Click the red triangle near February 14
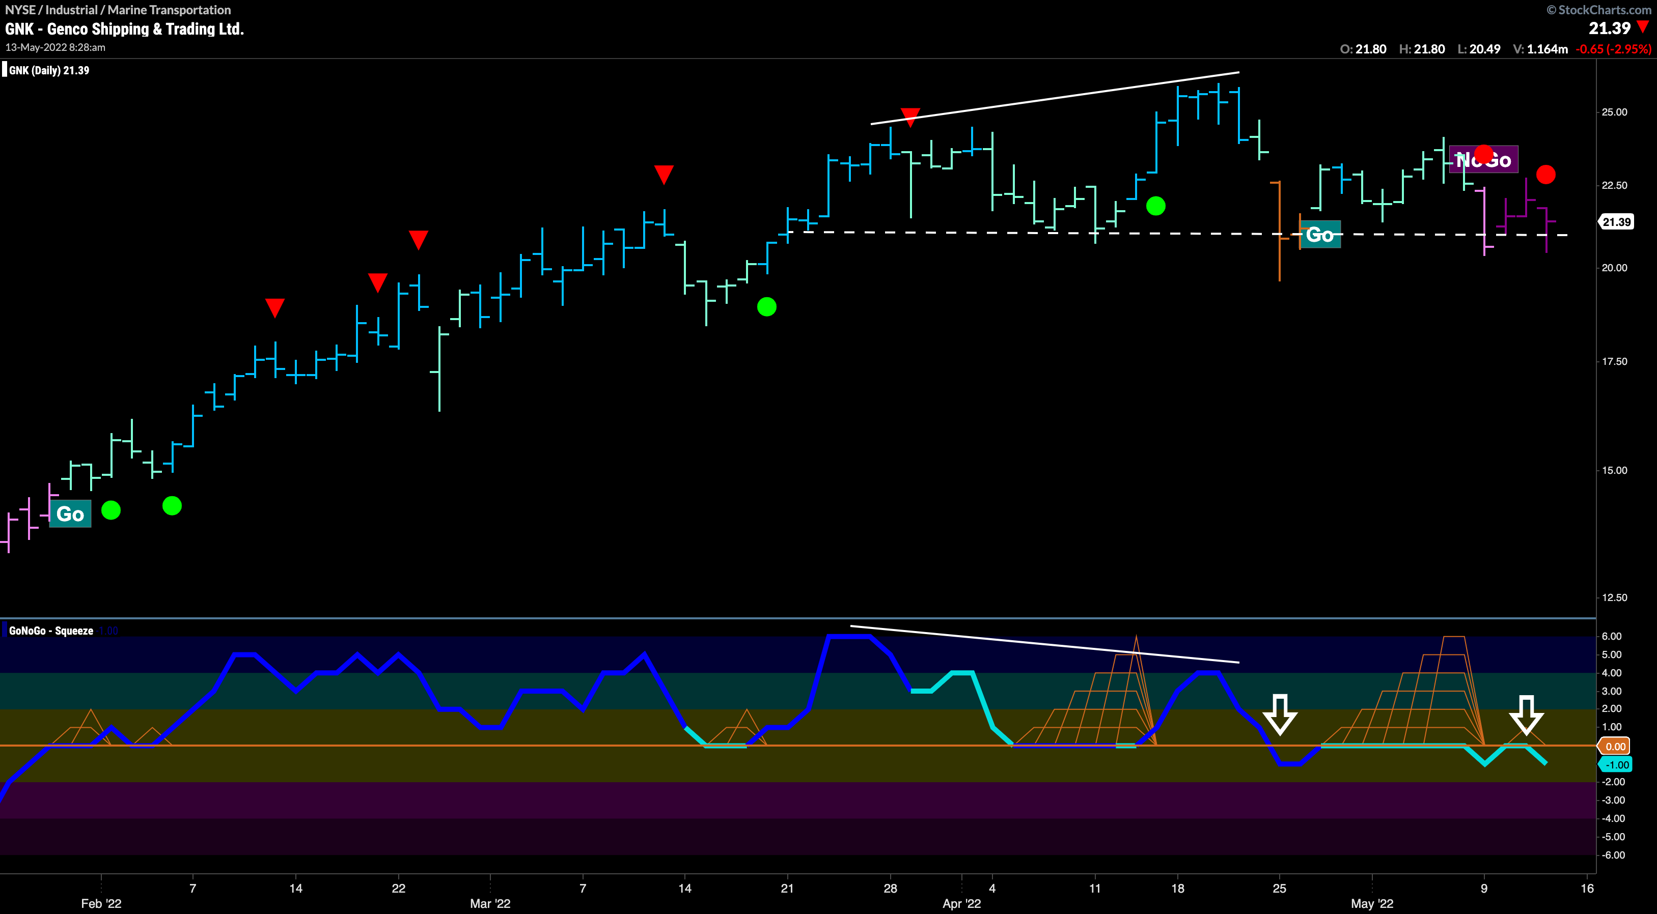The image size is (1657, 914). click(x=274, y=307)
